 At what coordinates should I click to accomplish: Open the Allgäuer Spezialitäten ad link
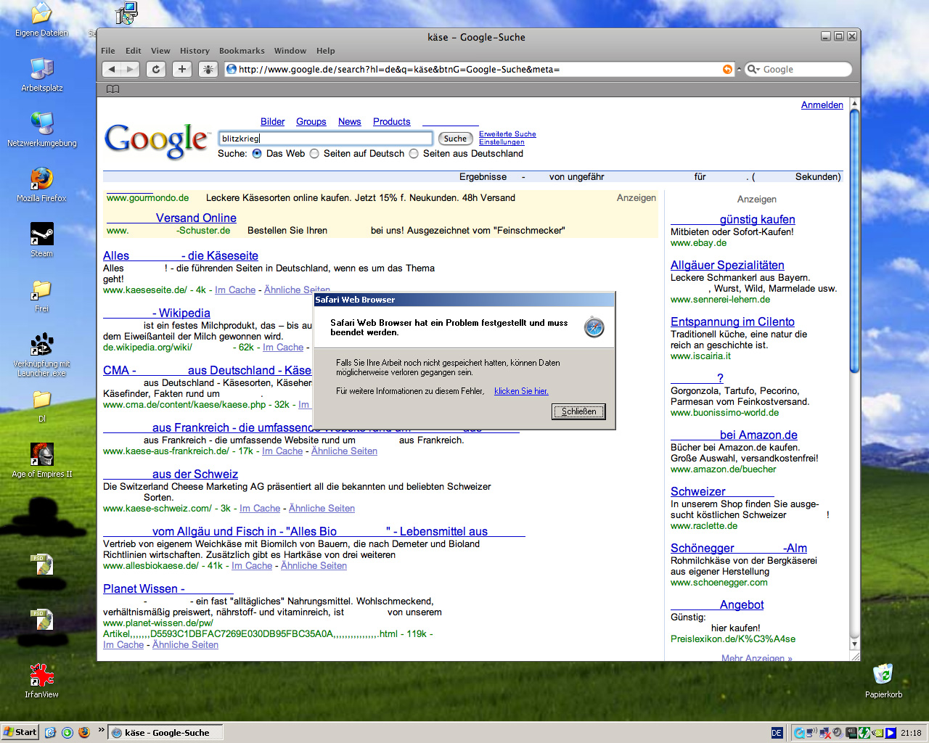(727, 265)
